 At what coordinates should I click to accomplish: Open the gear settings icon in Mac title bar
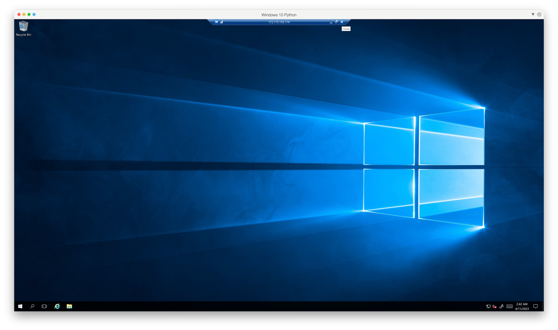(539, 14)
